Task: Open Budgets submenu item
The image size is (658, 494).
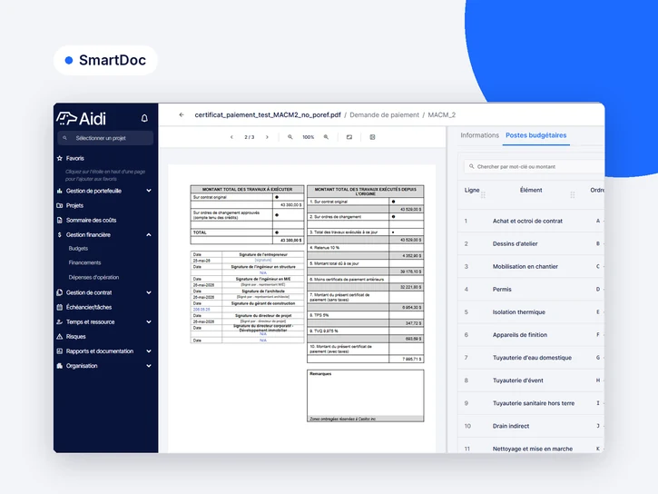Action: tap(78, 249)
